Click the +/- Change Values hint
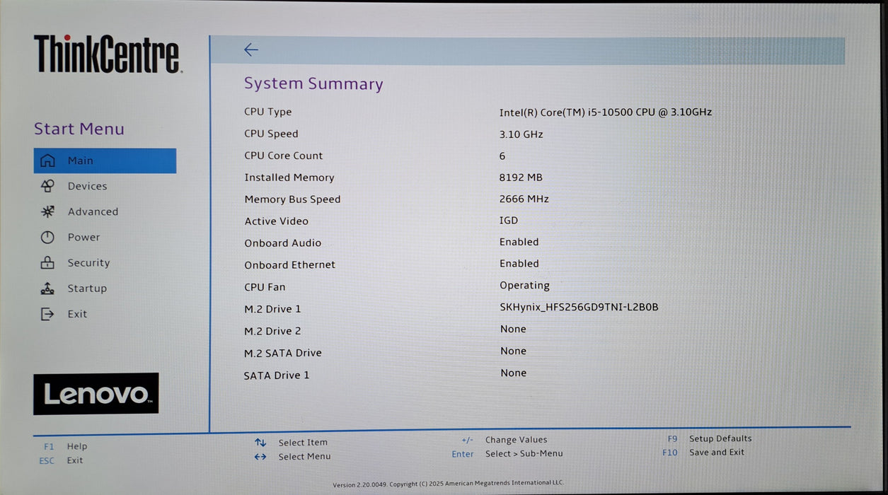This screenshot has height=495, width=888. (504, 440)
